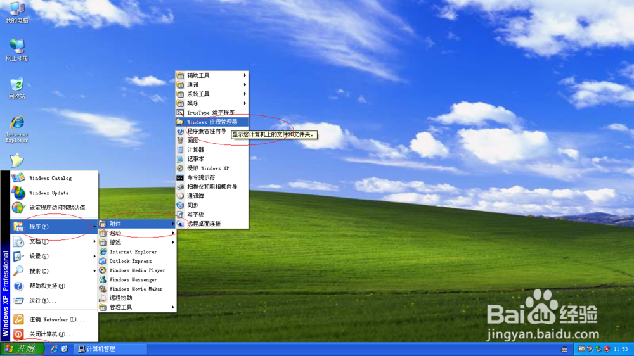The height and width of the screenshot is (356, 634).
Task: Expand the 通讯 submenu arrow
Action: 245,84
